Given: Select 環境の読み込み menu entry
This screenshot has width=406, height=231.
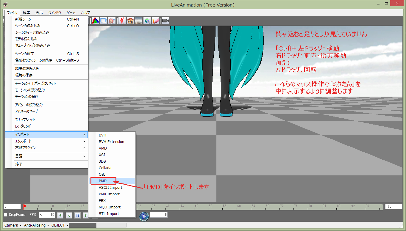Looking at the screenshot, I should 46,69.
